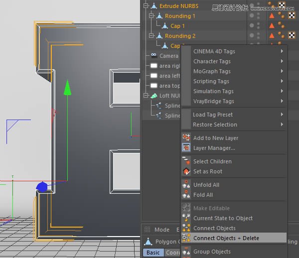This screenshot has height=258, width=299.
Task: Click the Current State to Object icon
Action: [186, 218]
